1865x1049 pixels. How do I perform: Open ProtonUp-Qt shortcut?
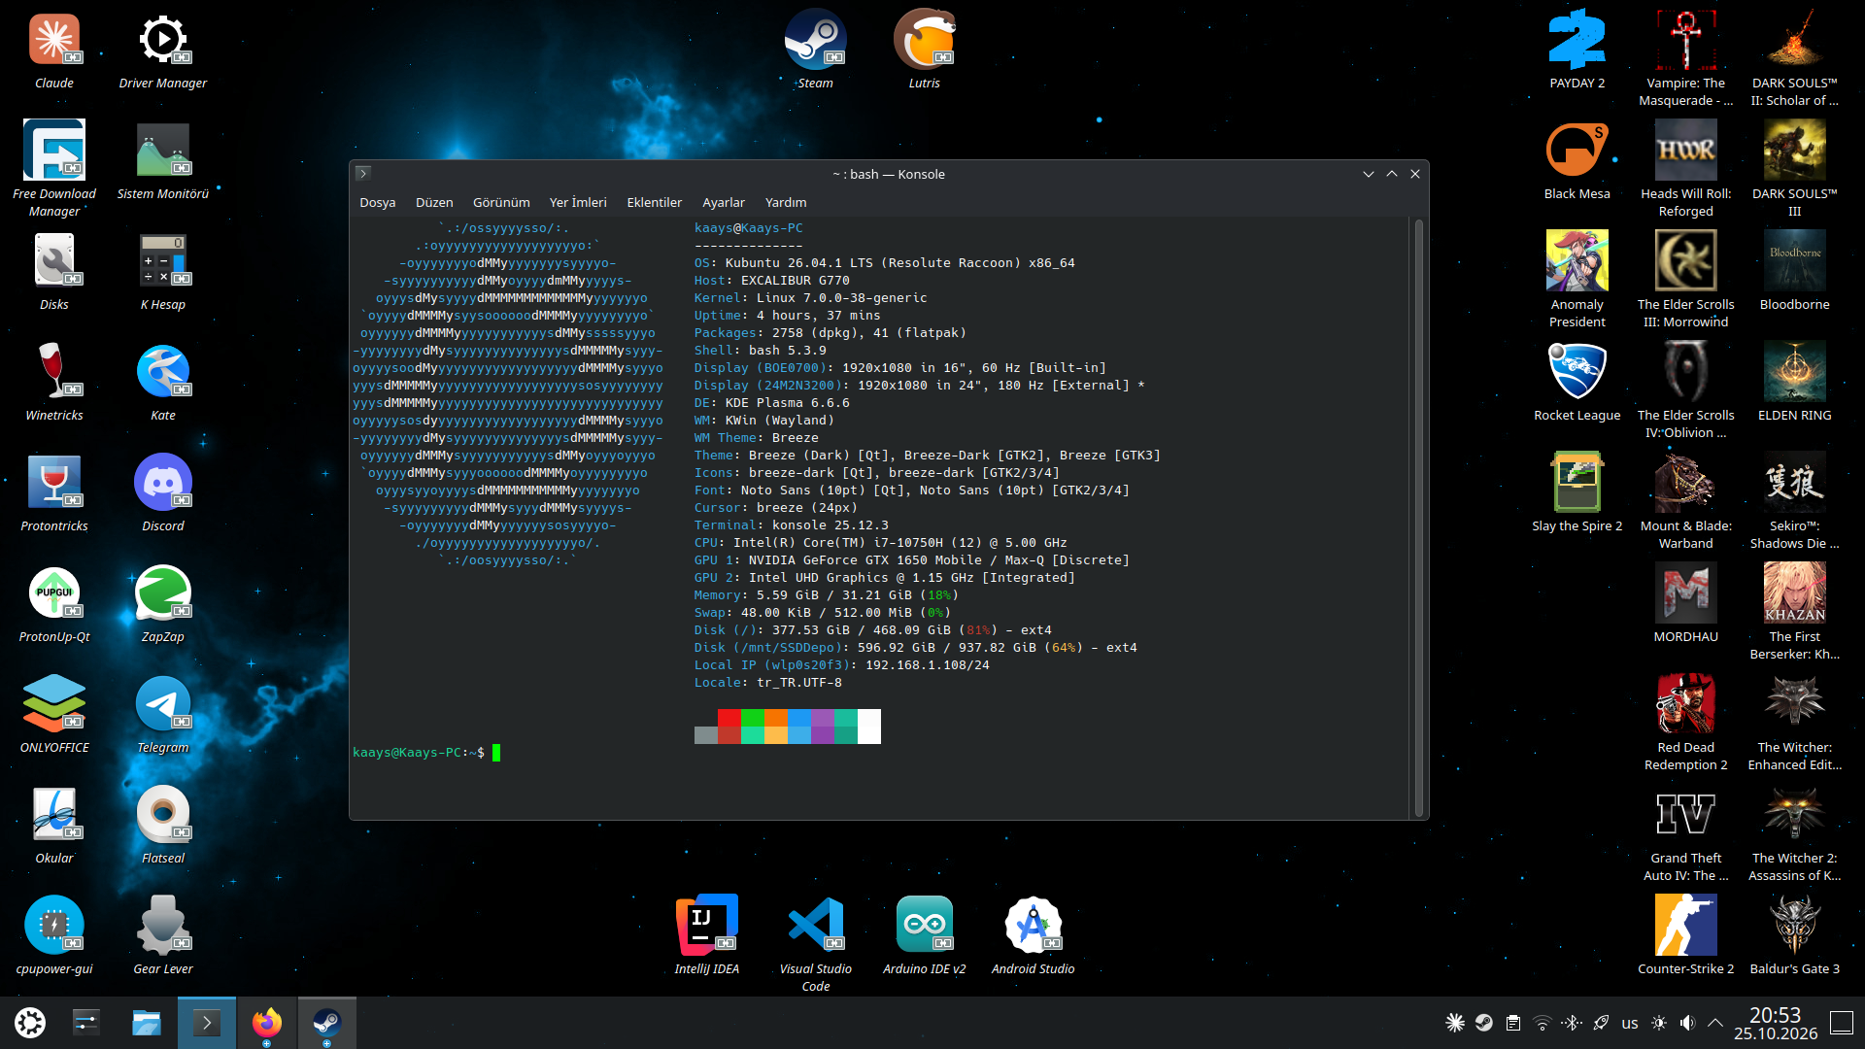(54, 593)
